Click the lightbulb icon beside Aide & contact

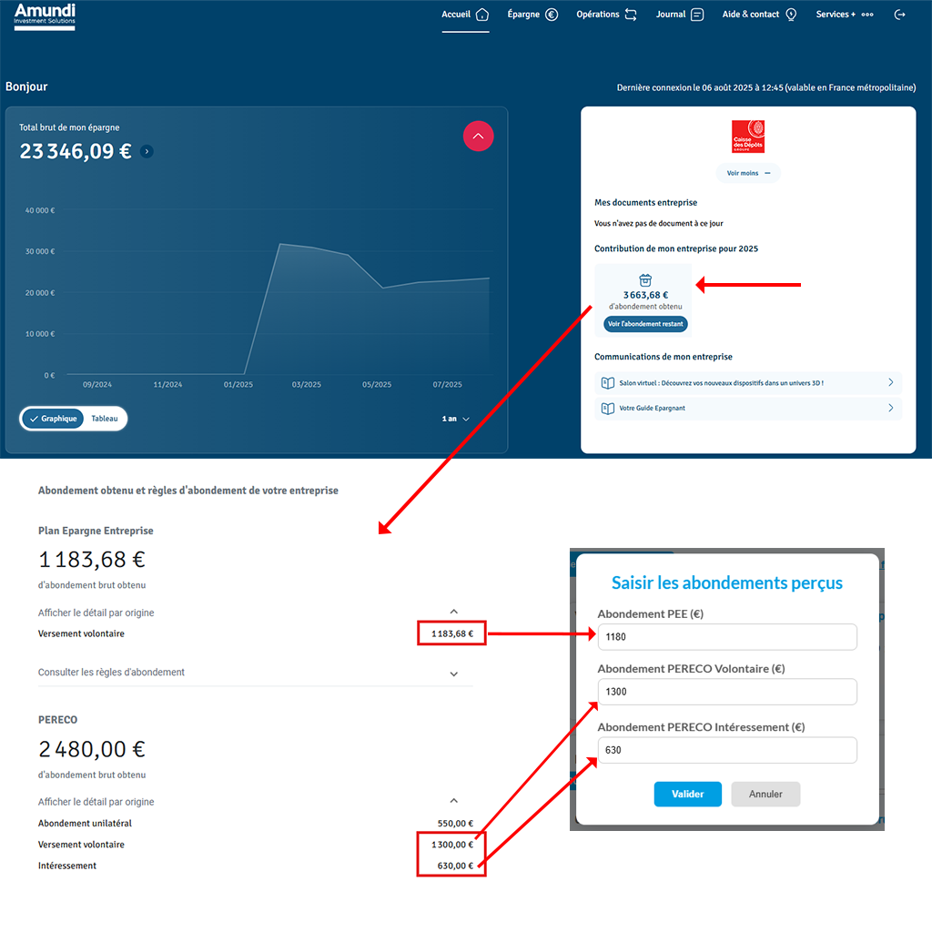point(791,15)
